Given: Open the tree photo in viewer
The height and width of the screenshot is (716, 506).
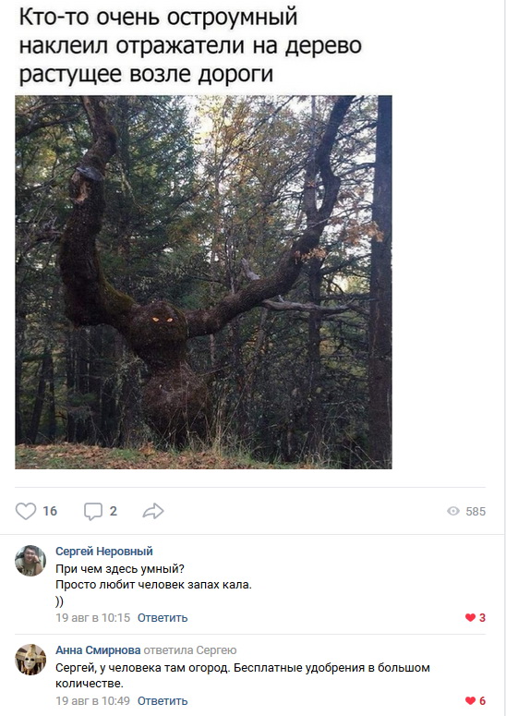Looking at the screenshot, I should (x=203, y=282).
